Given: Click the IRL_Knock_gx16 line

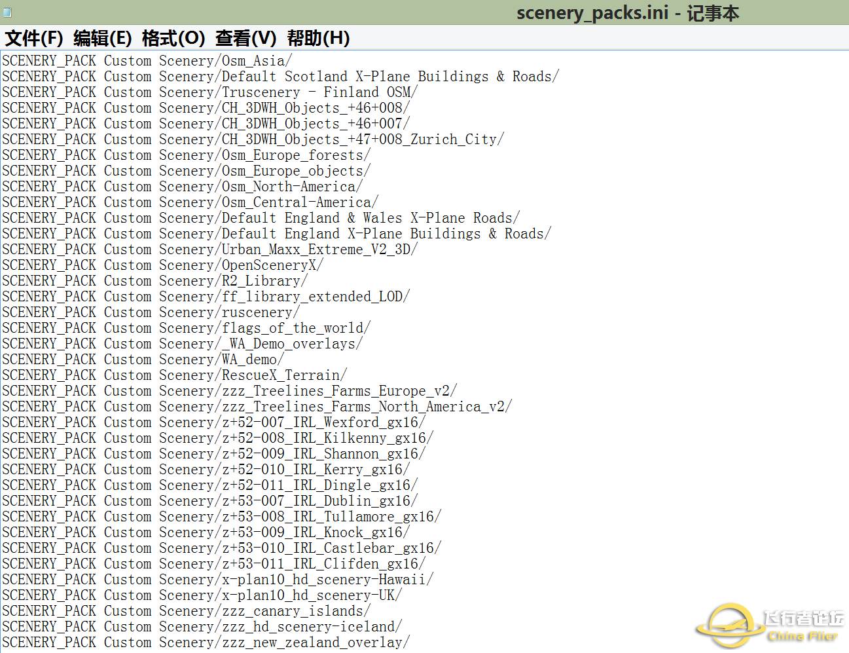Looking at the screenshot, I should click(x=206, y=532).
